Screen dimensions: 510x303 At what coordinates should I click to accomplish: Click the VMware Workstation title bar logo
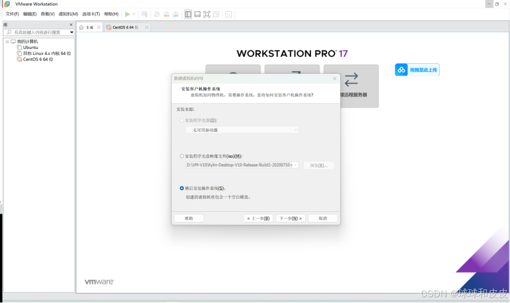click(7, 4)
